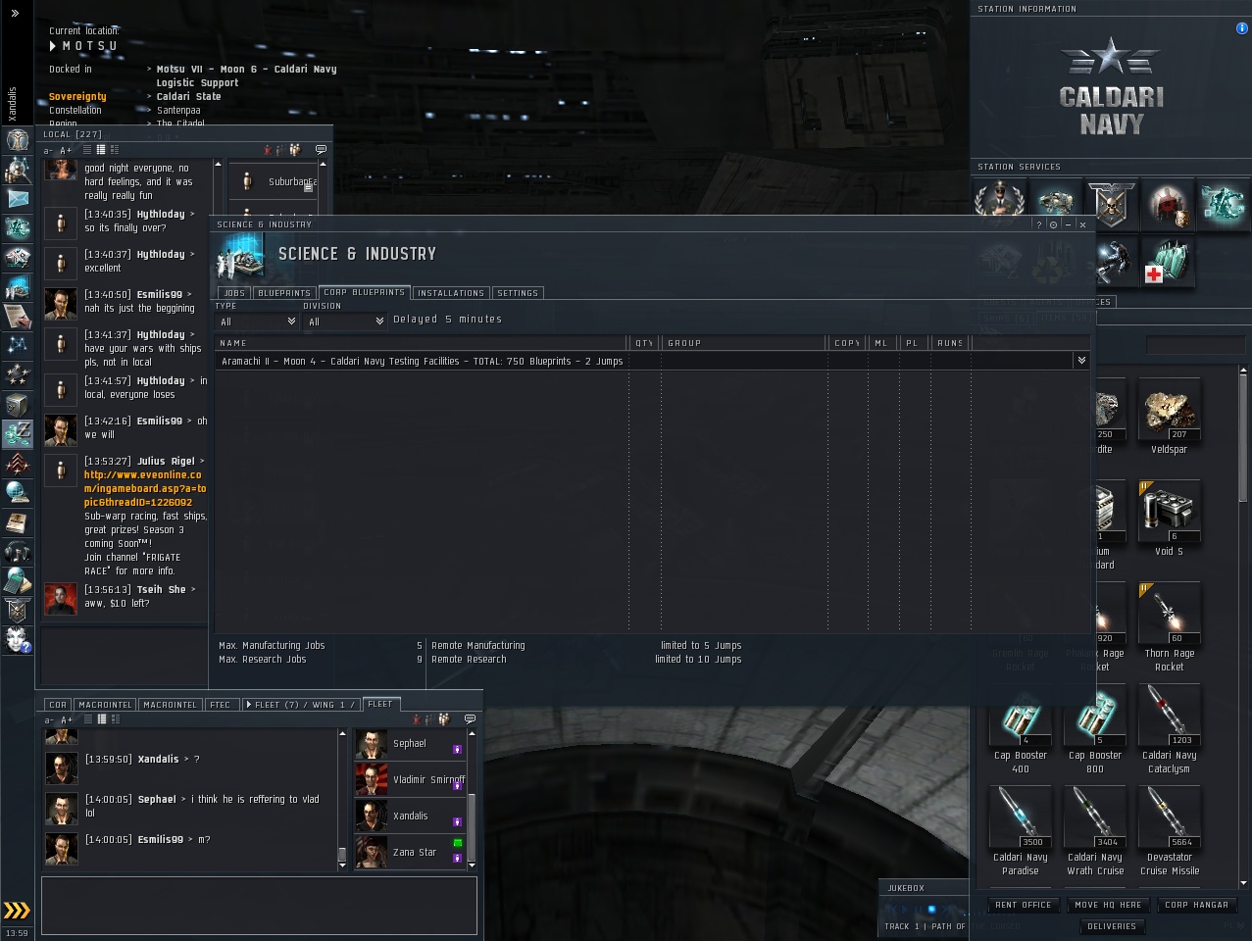Click station information blue info icon
The height and width of the screenshot is (941, 1252).
tap(1242, 28)
